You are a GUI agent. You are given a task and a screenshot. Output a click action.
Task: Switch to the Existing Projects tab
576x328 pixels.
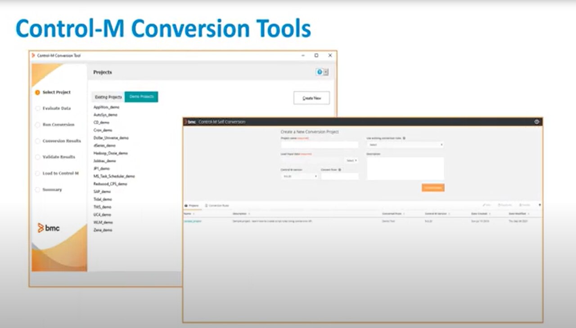pos(108,97)
